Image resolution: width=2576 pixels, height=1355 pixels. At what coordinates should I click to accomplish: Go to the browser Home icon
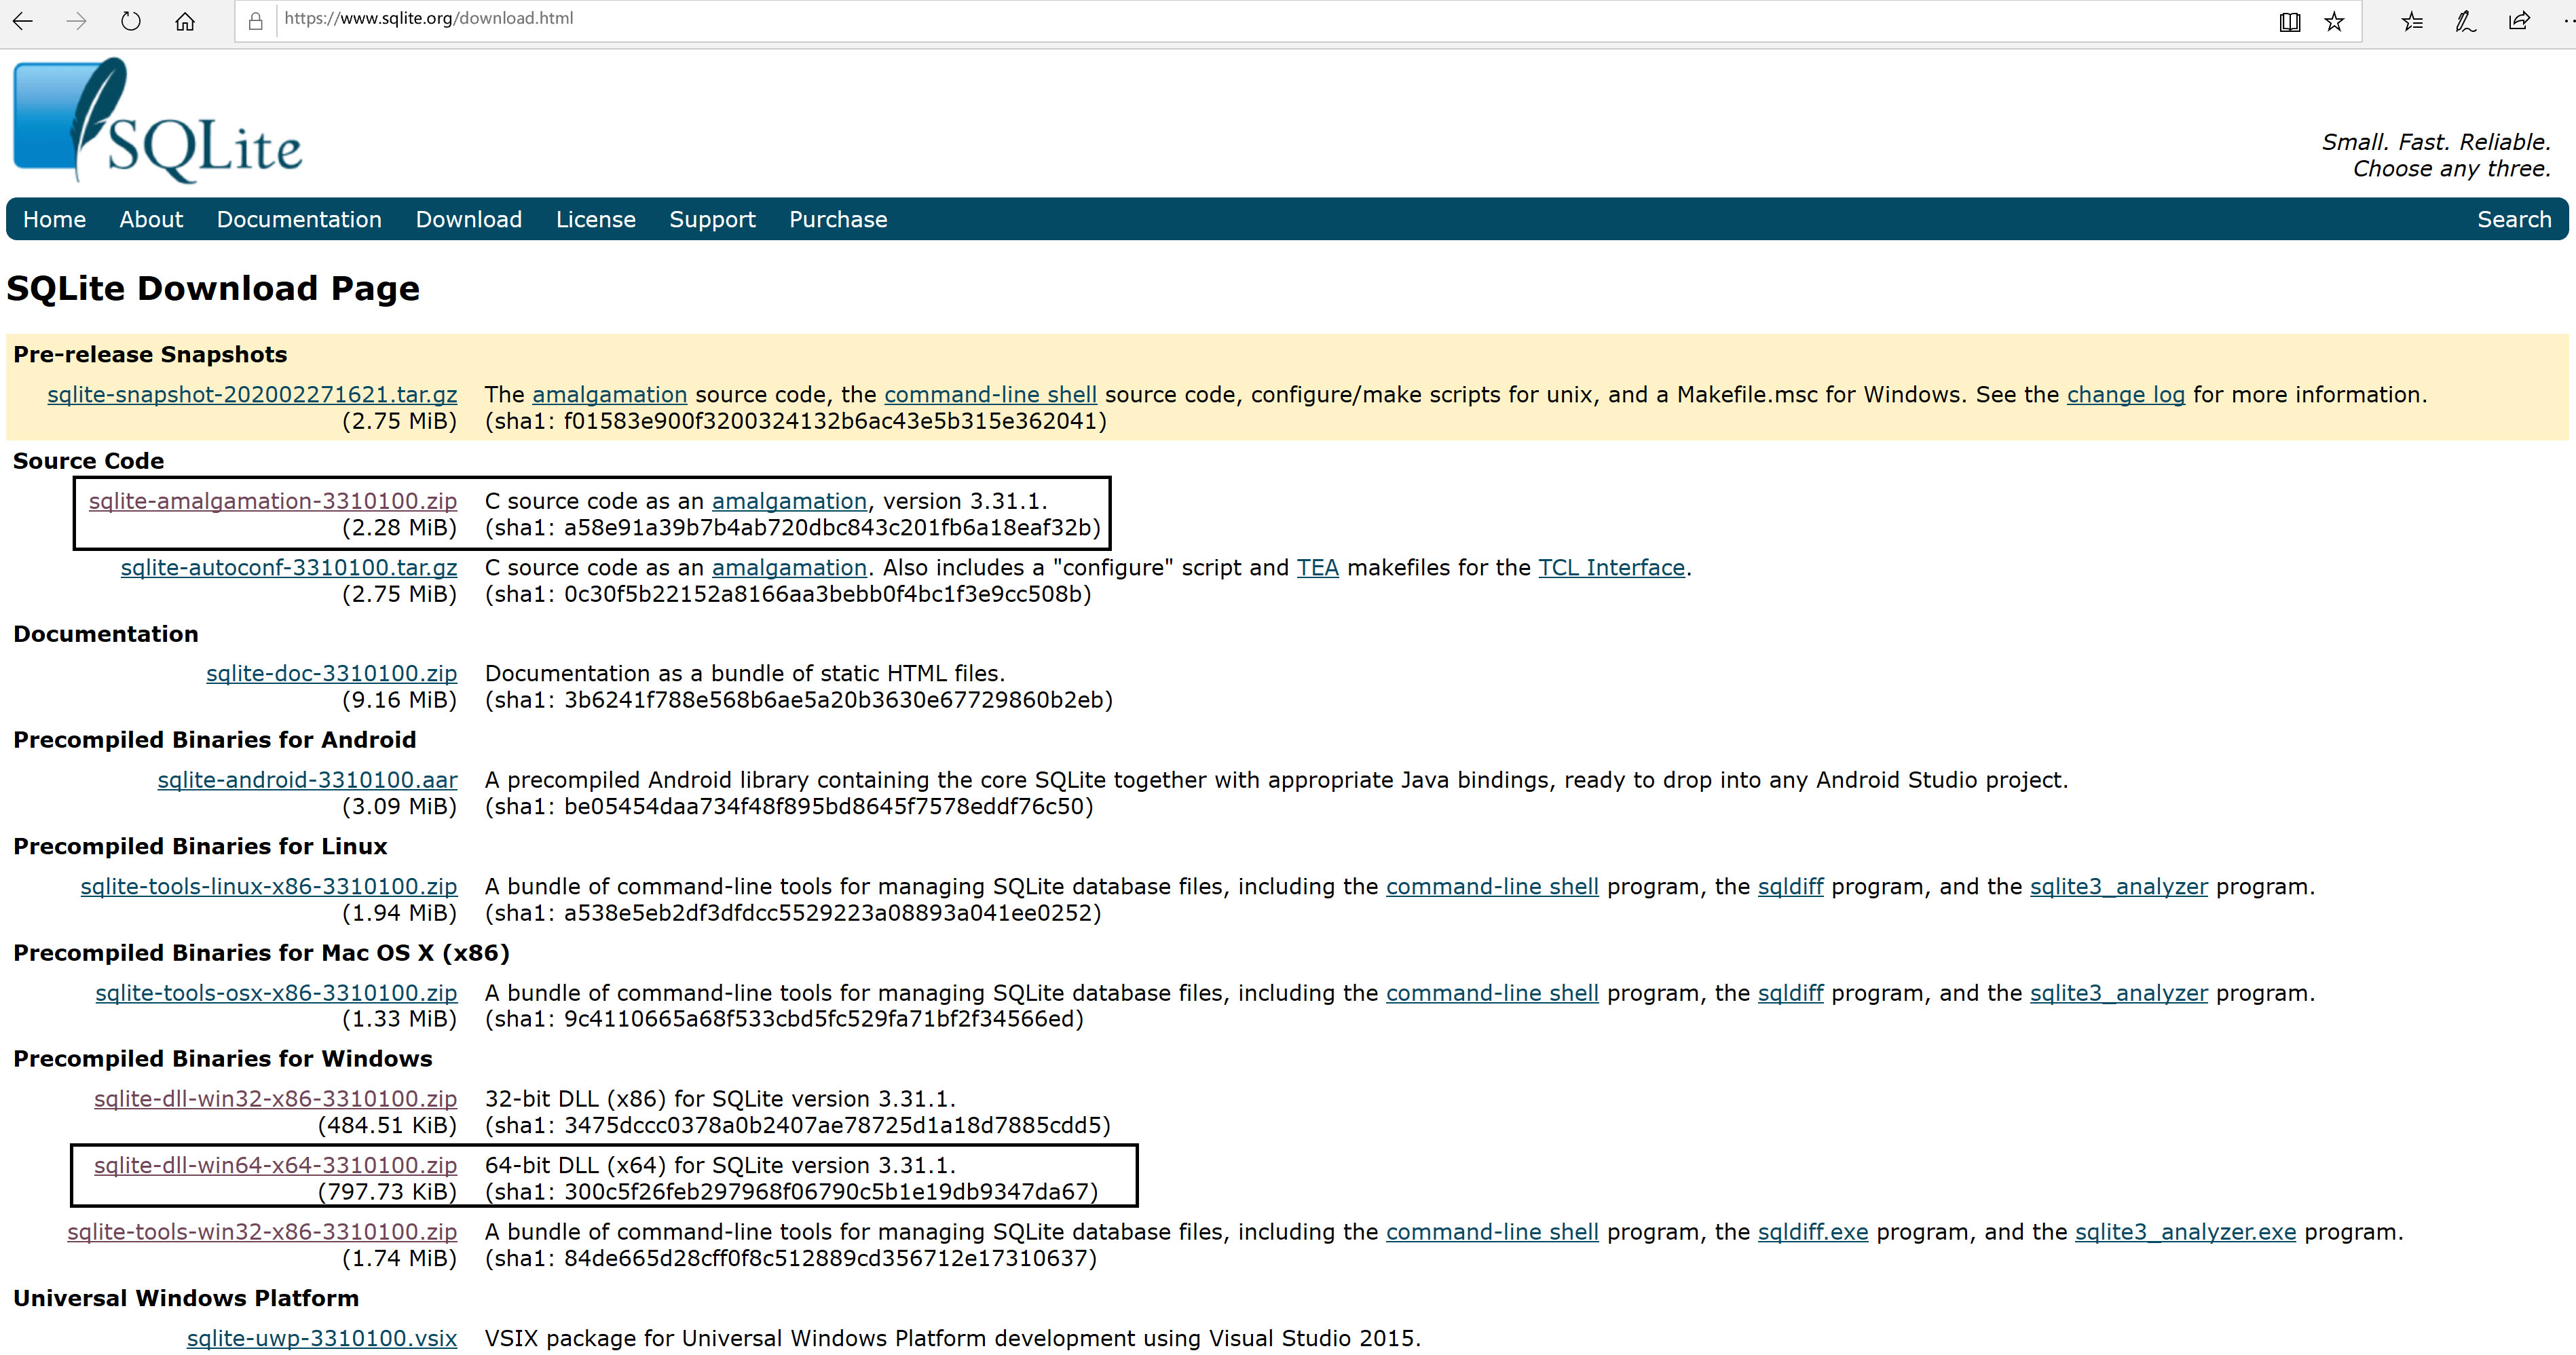185,20
